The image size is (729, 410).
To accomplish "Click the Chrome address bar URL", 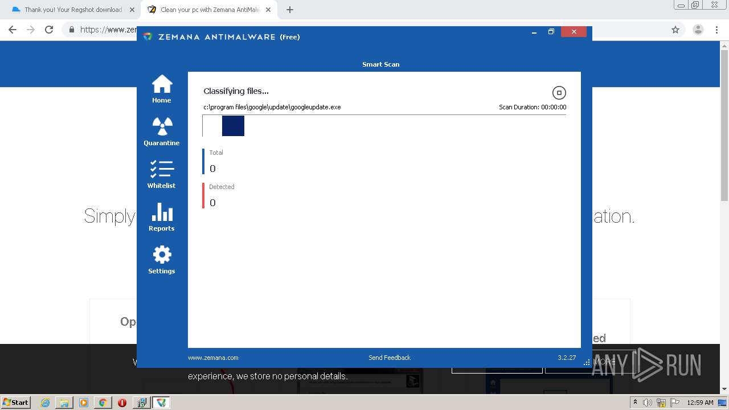I will 108,30.
